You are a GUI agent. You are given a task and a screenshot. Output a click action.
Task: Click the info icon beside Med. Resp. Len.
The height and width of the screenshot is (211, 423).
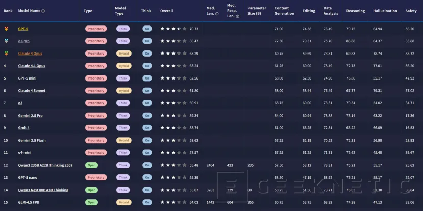point(238,16)
